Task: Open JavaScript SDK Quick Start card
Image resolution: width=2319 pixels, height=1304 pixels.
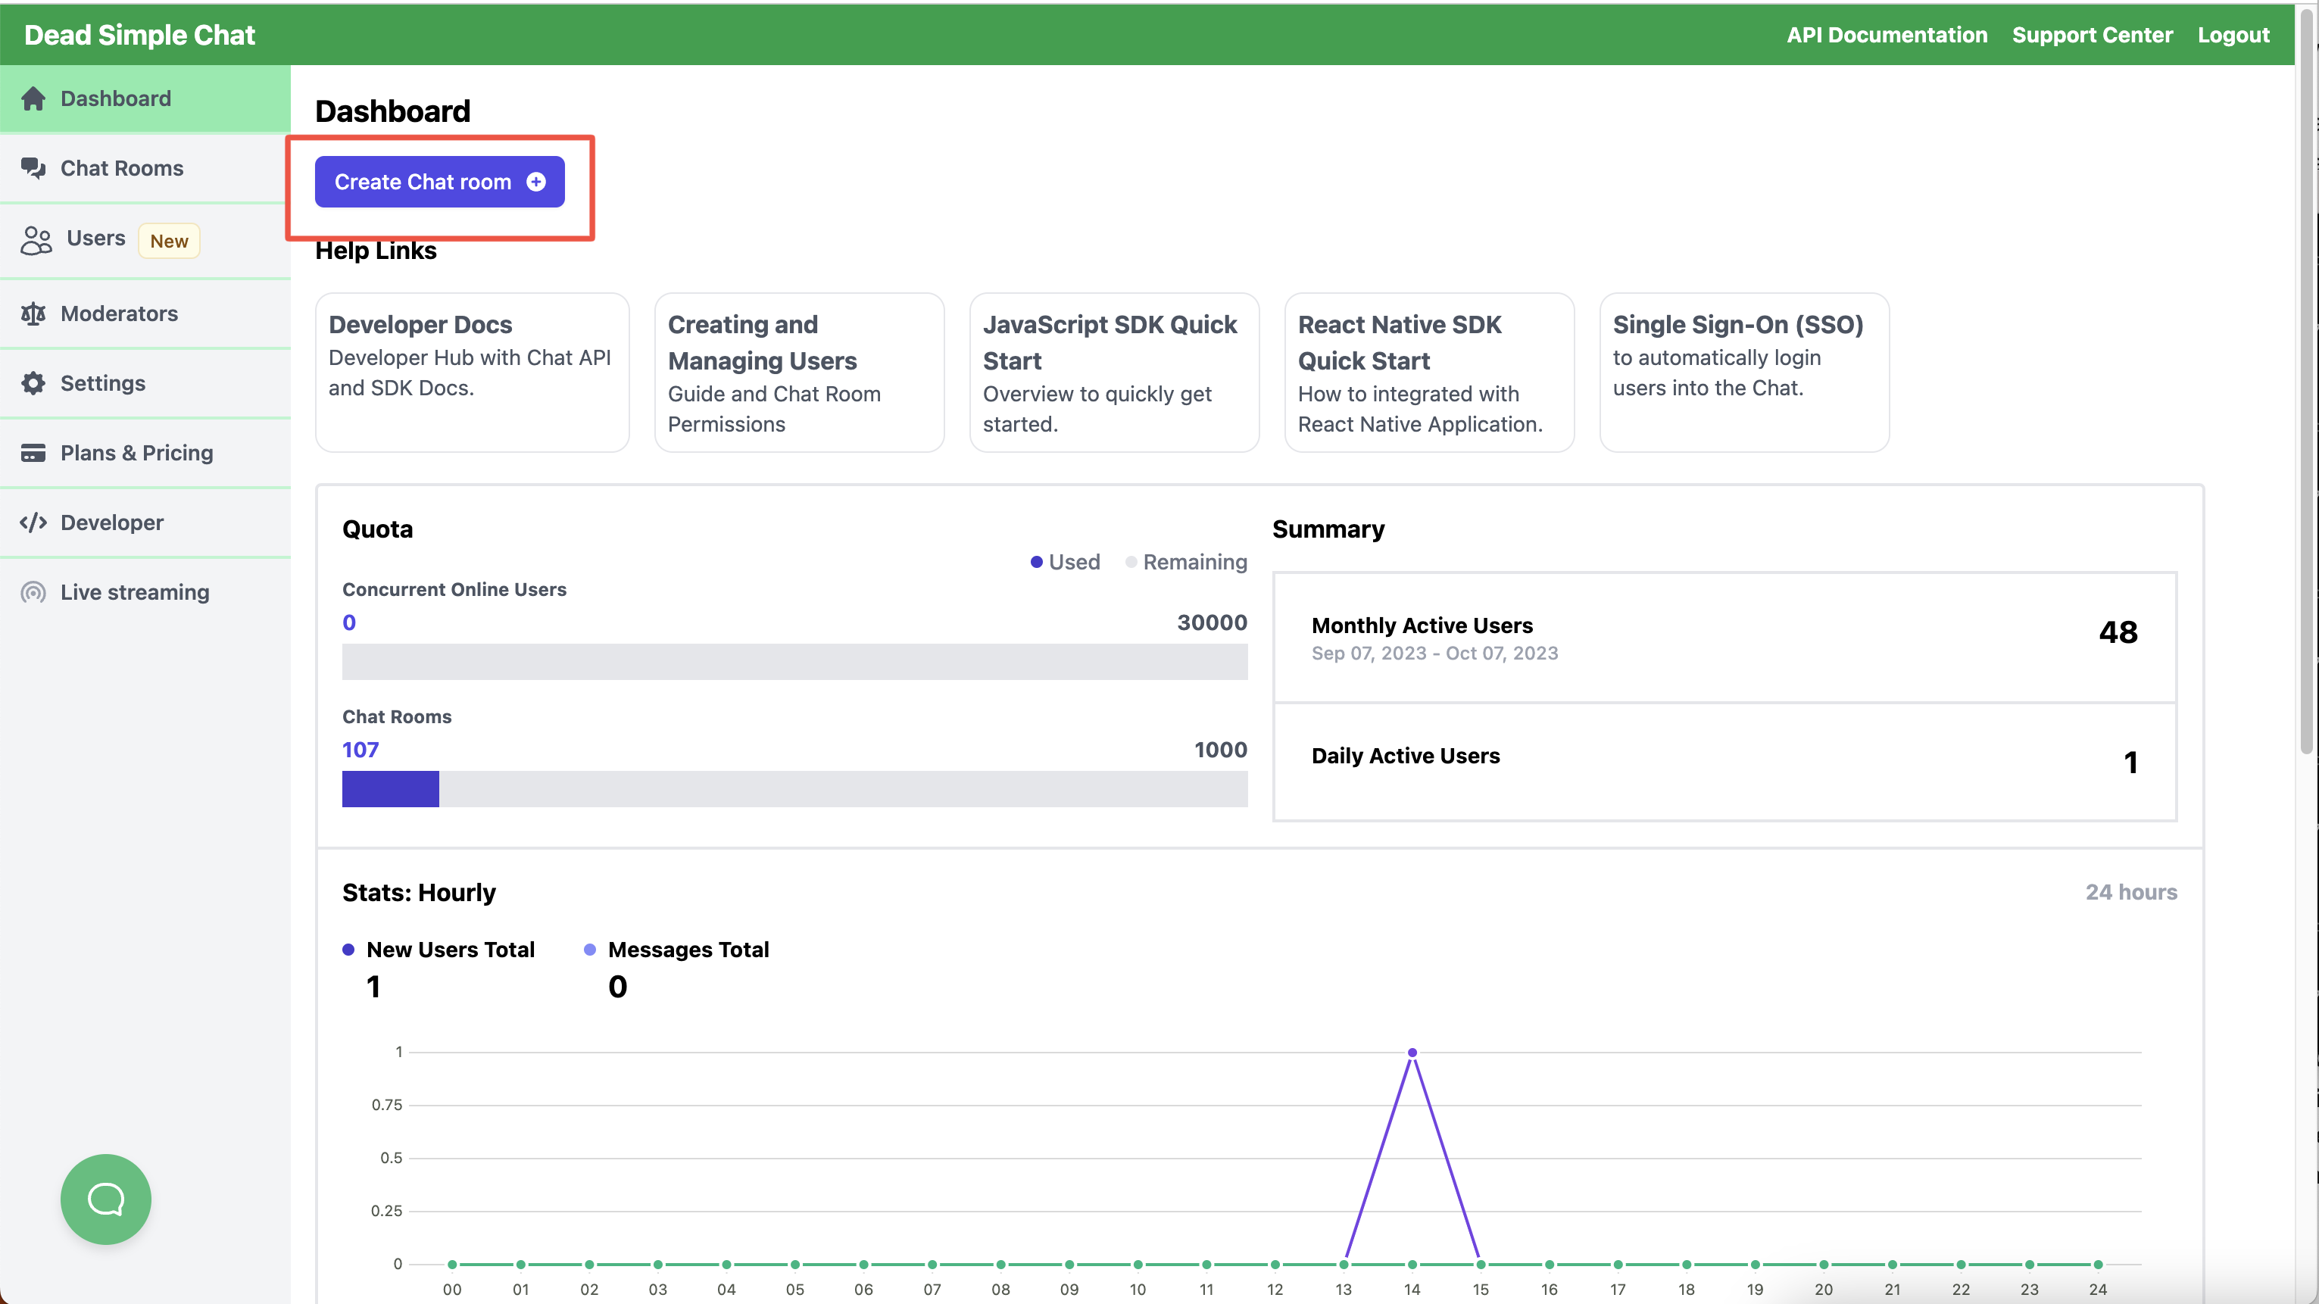Action: pos(1115,373)
